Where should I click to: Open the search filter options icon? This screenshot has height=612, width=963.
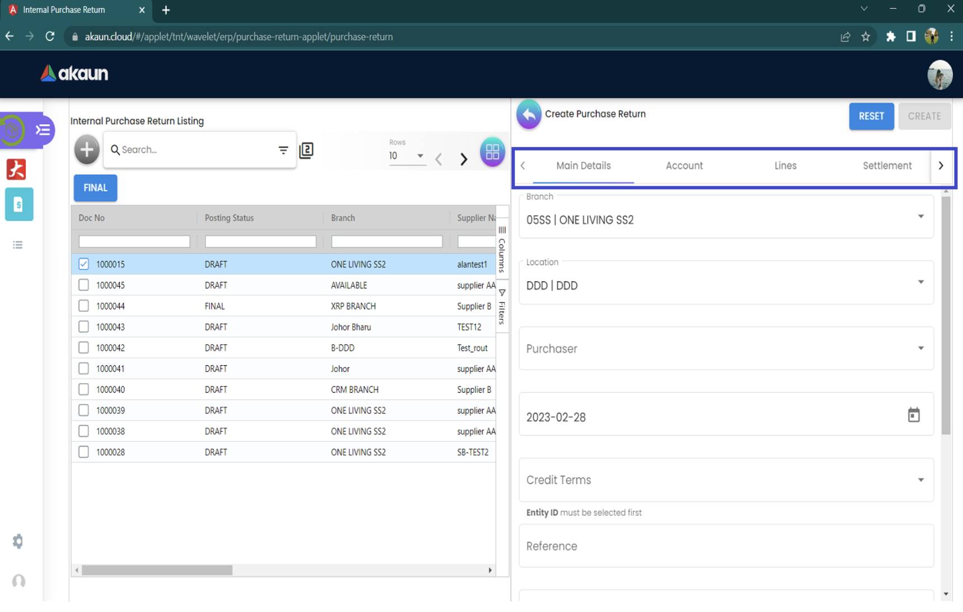(x=283, y=150)
